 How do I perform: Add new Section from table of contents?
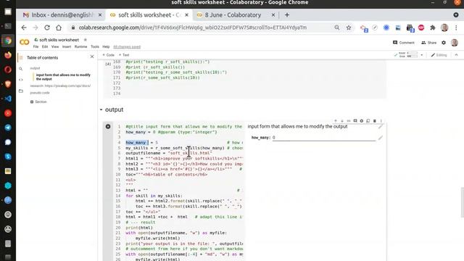(x=38, y=101)
